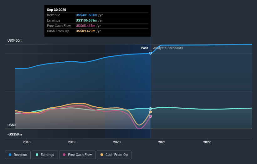Click the 2019 x-axis label

click(72, 142)
